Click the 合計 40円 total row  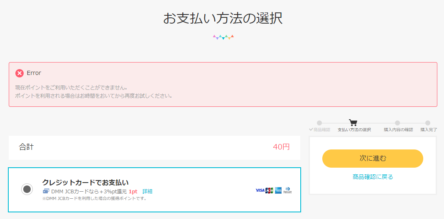pyautogui.click(x=155, y=148)
